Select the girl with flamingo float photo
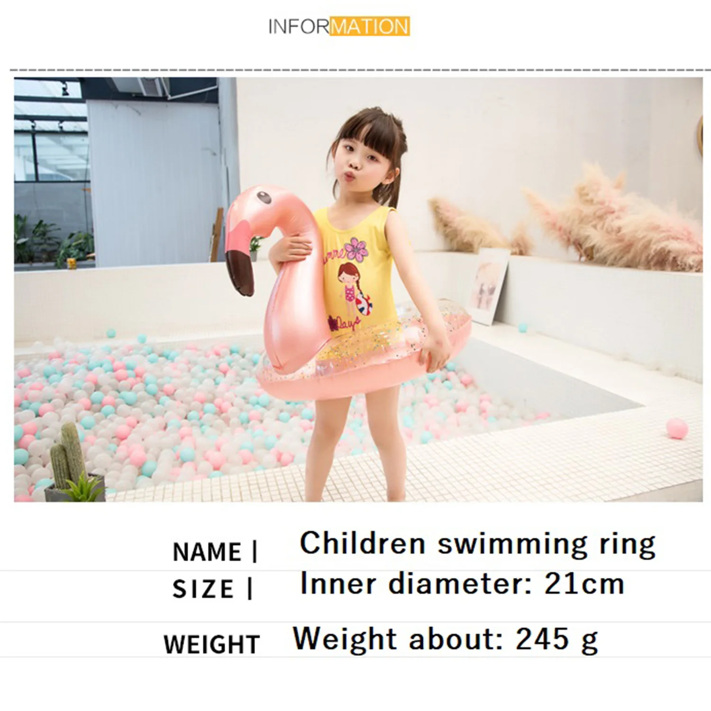The image size is (711, 711). pyautogui.click(x=358, y=290)
